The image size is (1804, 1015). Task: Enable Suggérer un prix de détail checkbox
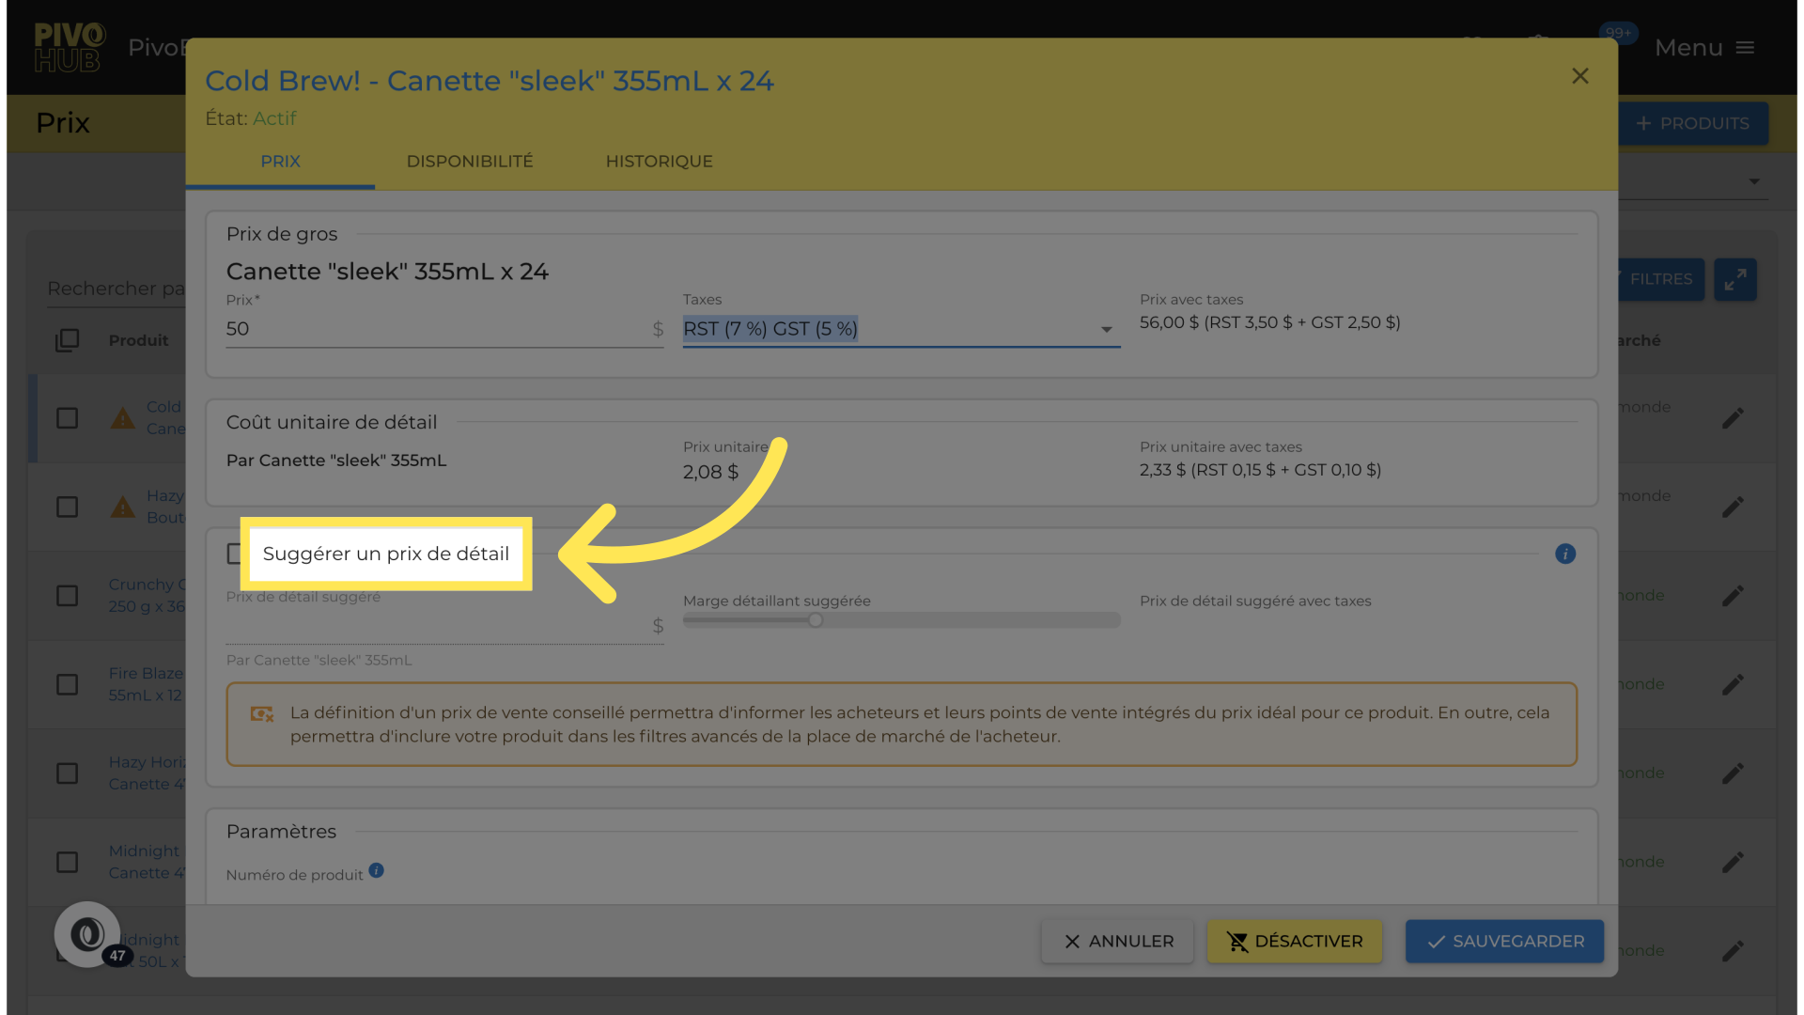tap(234, 554)
